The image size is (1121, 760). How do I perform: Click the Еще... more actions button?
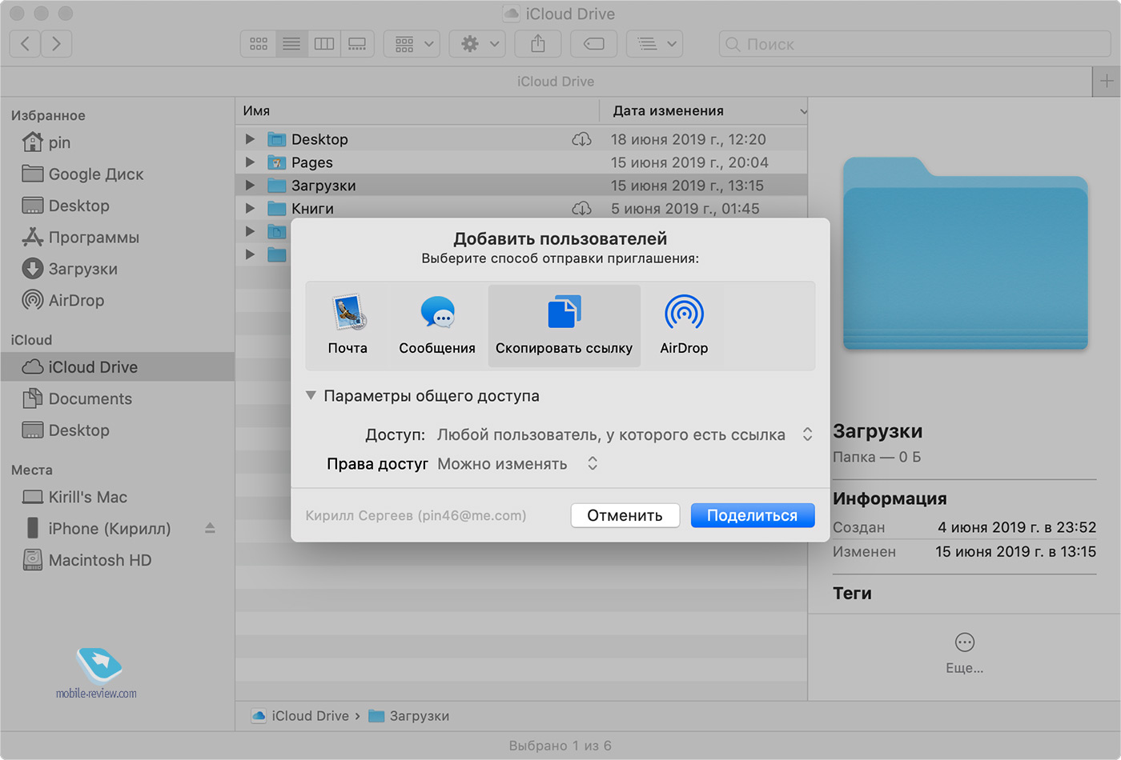(965, 652)
